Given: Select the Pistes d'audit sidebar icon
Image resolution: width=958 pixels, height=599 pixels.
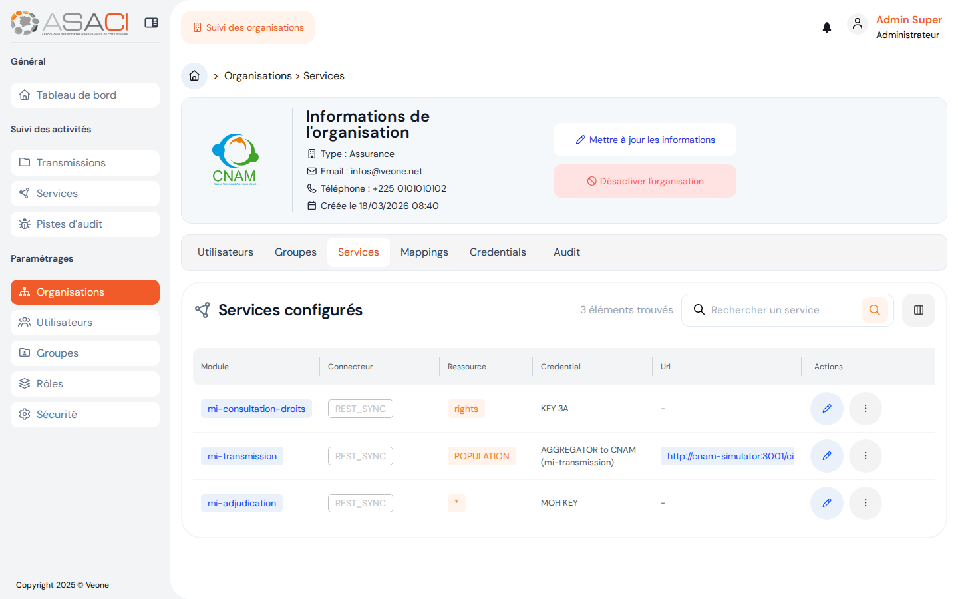Looking at the screenshot, I should pos(25,224).
